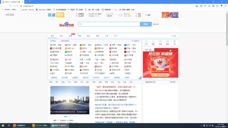Expand the site grid corner triangle

point(140,78)
